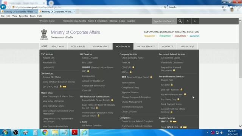Open the search provider dropdown arrow
Viewport: 242px width, 136px height.
[x=226, y=7]
